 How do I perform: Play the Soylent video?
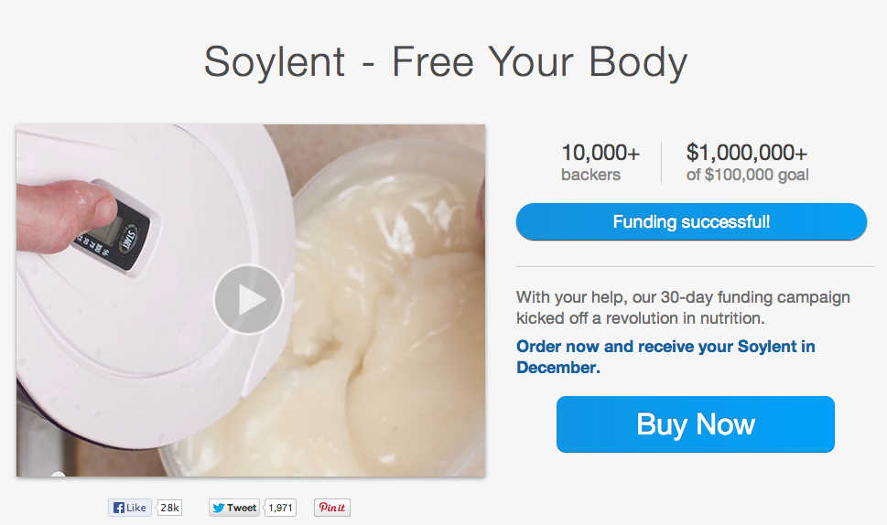click(x=248, y=299)
